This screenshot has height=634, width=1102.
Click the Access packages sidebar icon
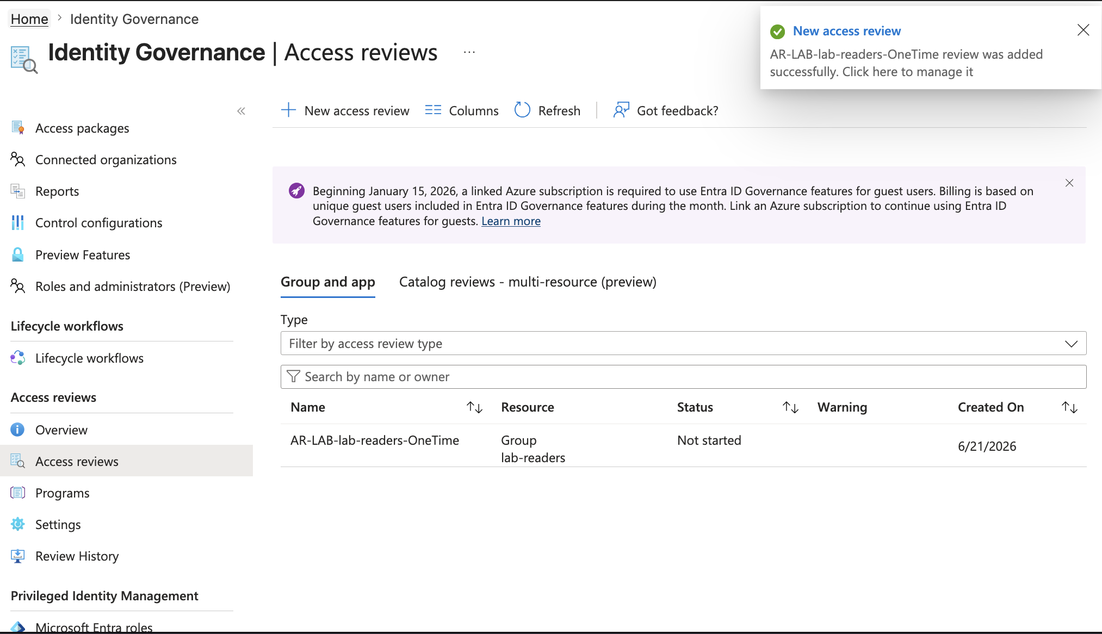(18, 128)
